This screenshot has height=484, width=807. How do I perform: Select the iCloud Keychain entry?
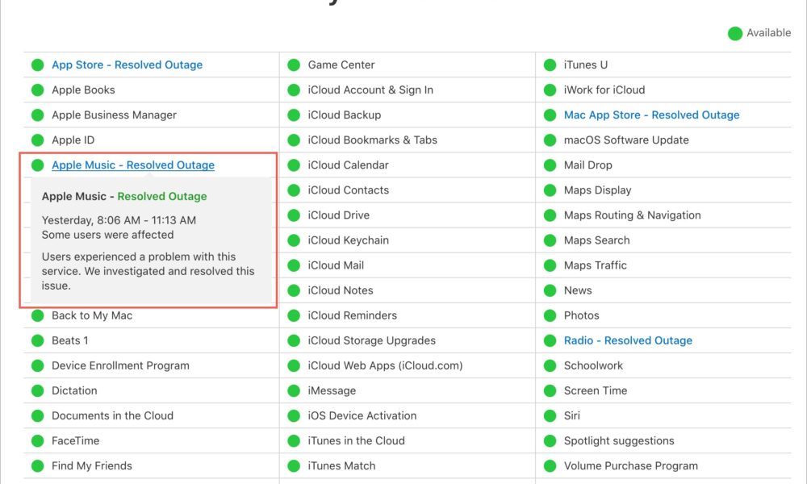pos(350,240)
